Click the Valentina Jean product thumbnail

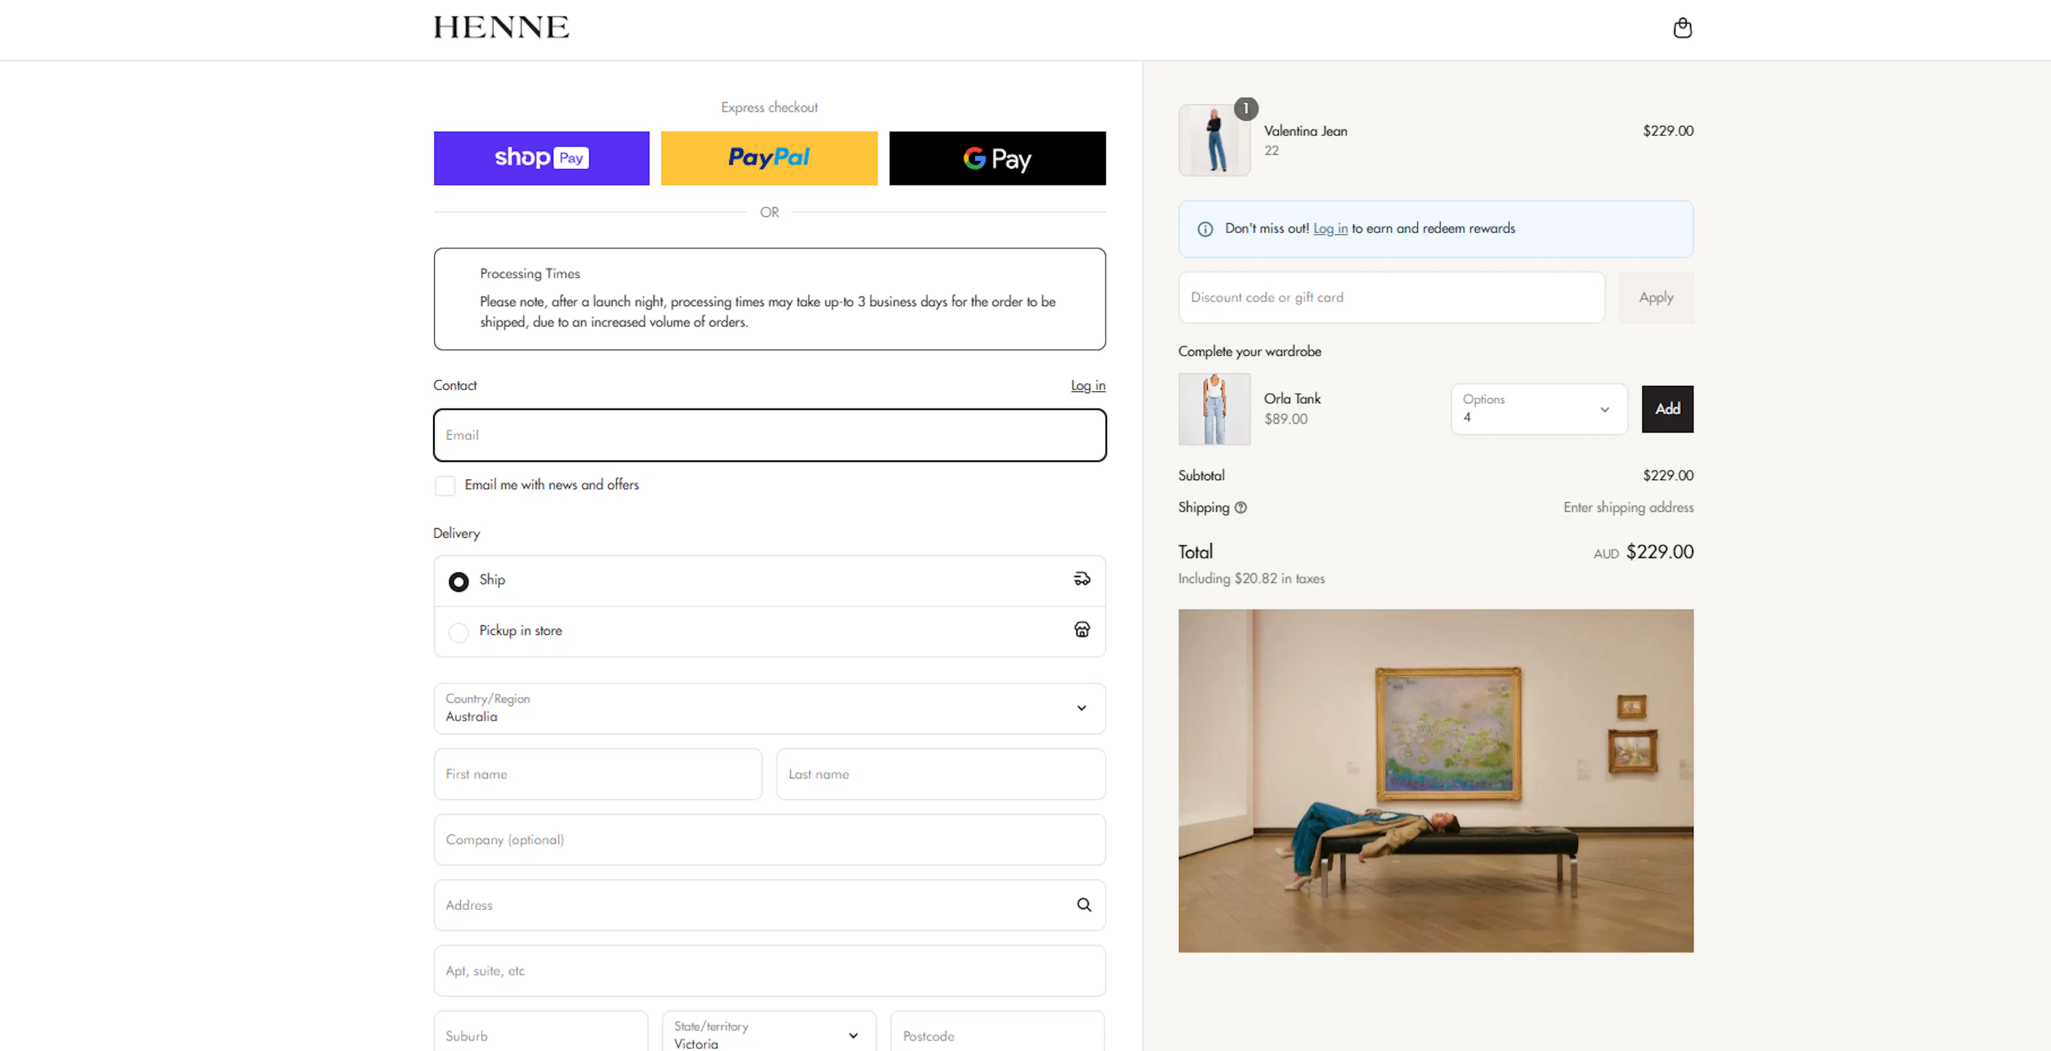(x=1214, y=140)
